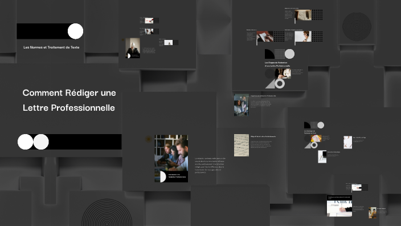Open the woman on the phone thumbnail
Screen dimensions: 401x226
[x=303, y=37]
